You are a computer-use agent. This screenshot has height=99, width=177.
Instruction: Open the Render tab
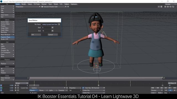[x=44, y=4]
